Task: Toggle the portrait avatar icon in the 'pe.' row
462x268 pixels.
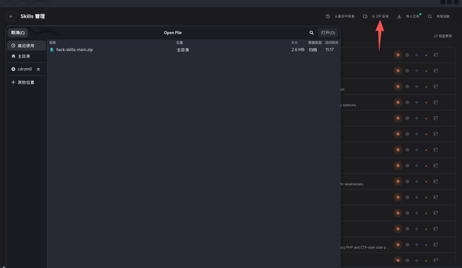Action: pyautogui.click(x=436, y=87)
